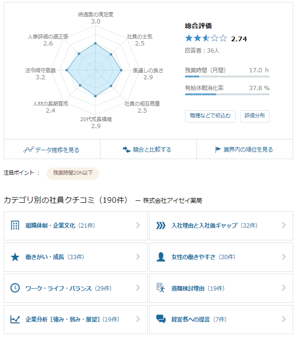Click the last empty rating star

223,38
